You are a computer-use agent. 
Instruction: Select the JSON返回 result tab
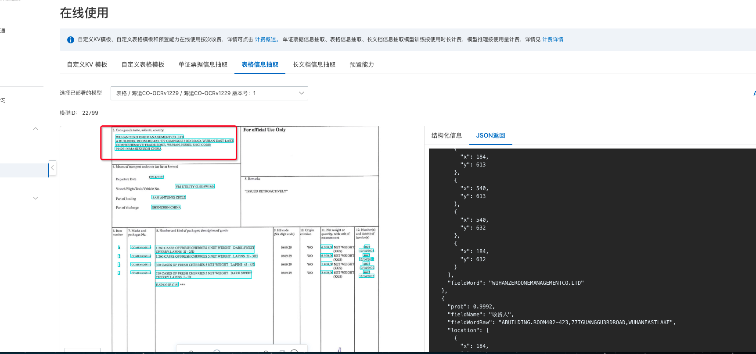click(x=490, y=135)
